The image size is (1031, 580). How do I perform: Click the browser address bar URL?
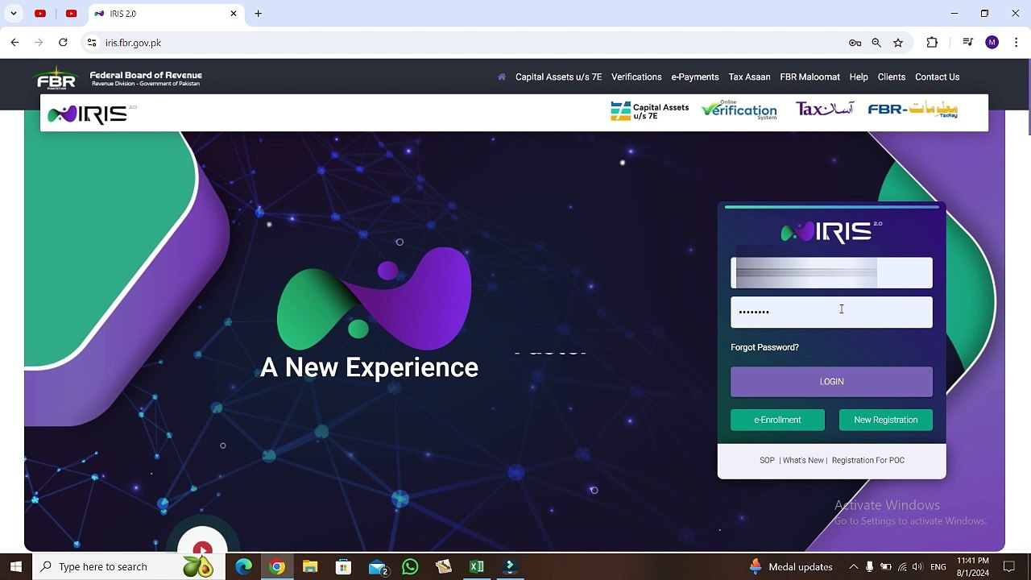pos(133,43)
